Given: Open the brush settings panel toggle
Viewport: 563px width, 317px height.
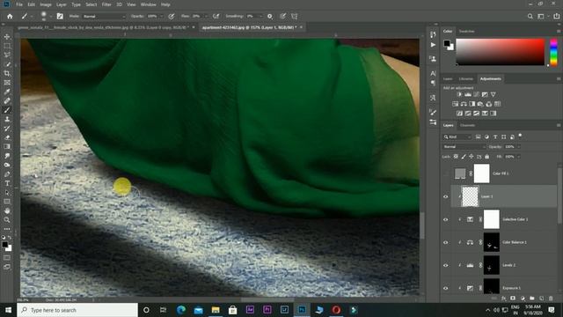Looking at the screenshot, I should click(x=60, y=16).
